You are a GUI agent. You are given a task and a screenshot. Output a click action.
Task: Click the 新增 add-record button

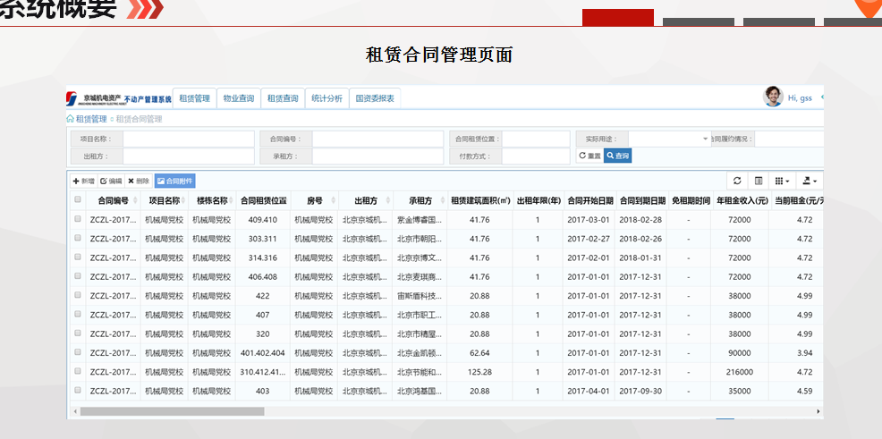83,181
